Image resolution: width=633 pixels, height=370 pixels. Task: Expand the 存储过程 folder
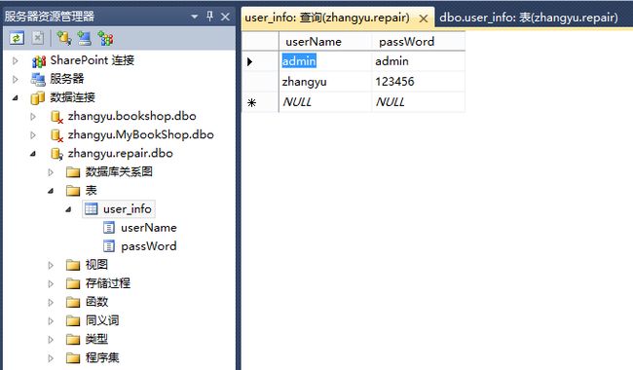pyautogui.click(x=51, y=283)
